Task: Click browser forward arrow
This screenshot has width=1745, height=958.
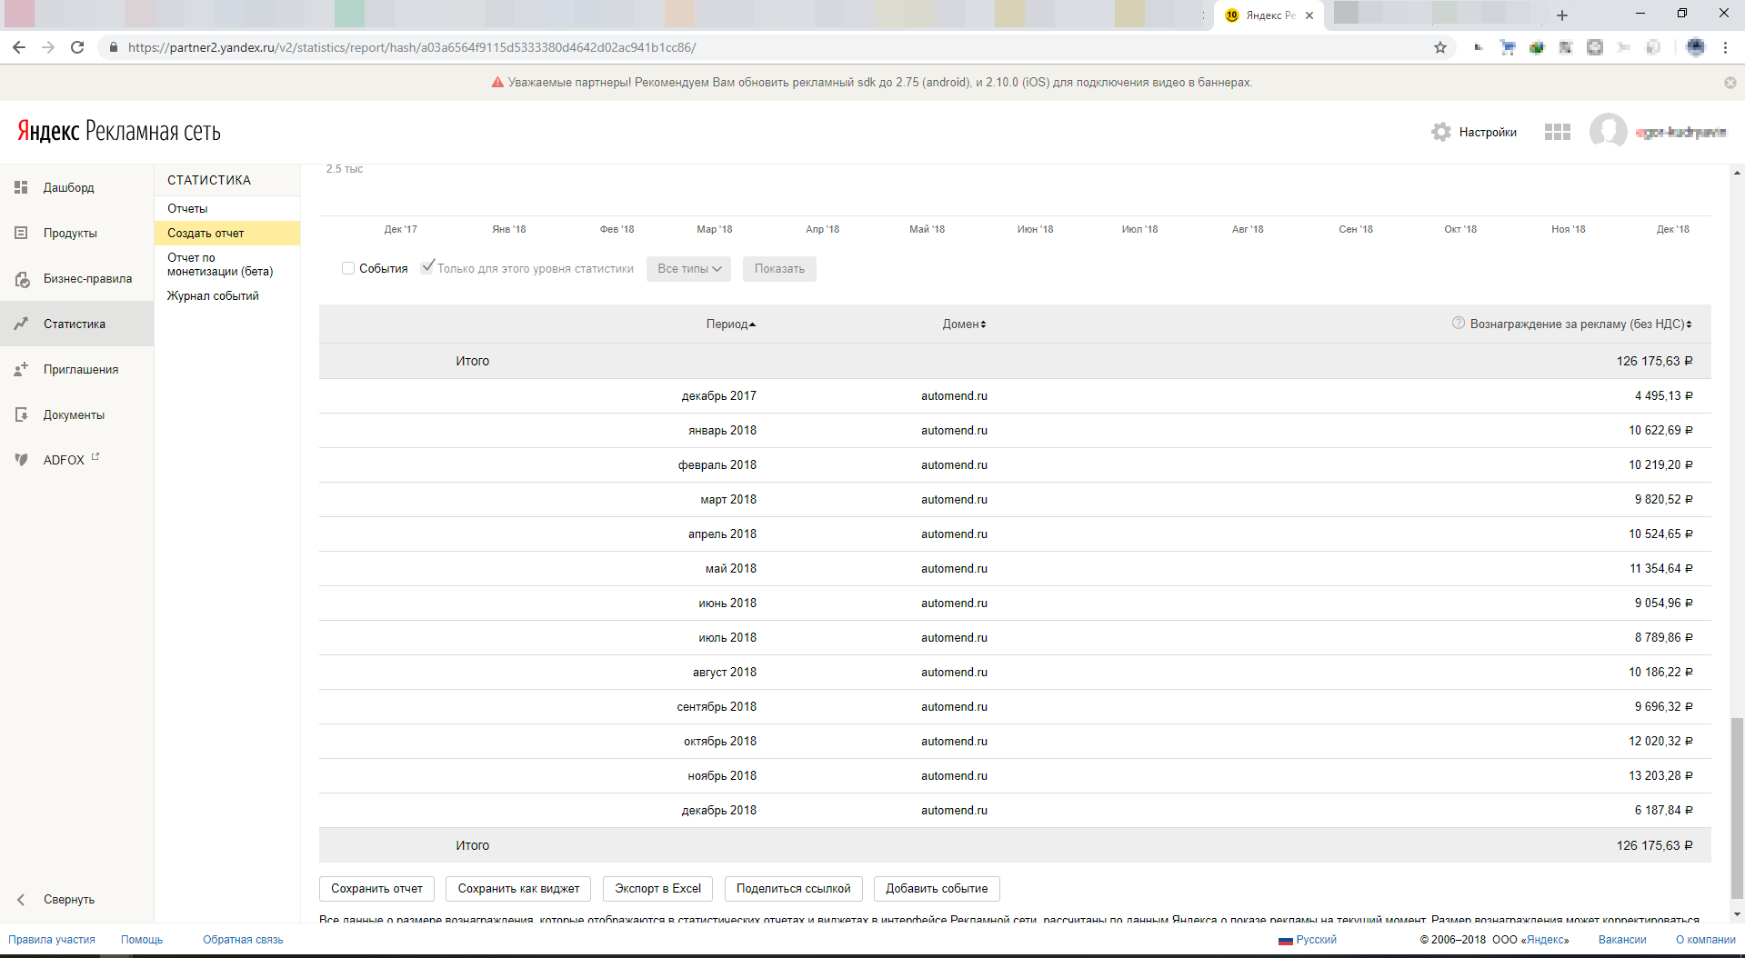Action: click(48, 47)
